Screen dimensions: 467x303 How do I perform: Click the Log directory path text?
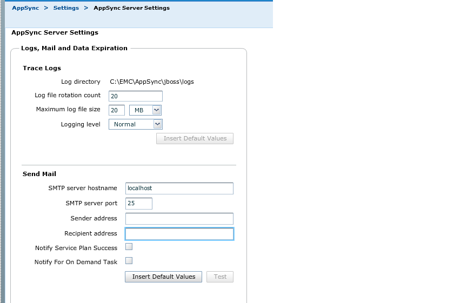151,82
